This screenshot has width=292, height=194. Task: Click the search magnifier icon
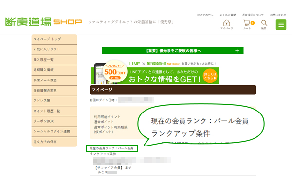[x=264, y=25]
